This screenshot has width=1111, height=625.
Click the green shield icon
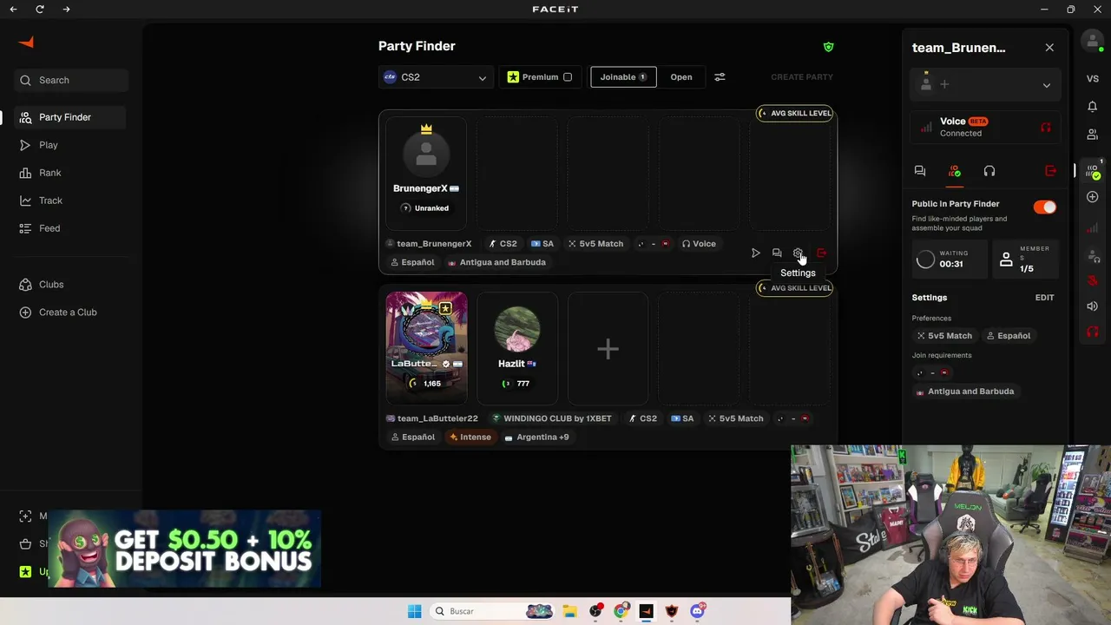tap(828, 47)
